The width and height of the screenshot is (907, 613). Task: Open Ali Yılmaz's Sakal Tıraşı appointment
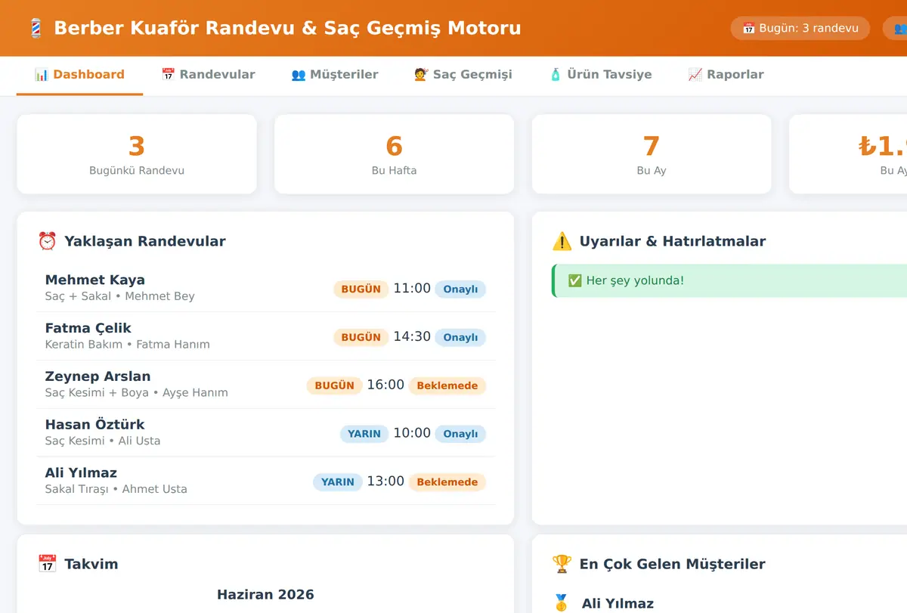click(x=266, y=481)
